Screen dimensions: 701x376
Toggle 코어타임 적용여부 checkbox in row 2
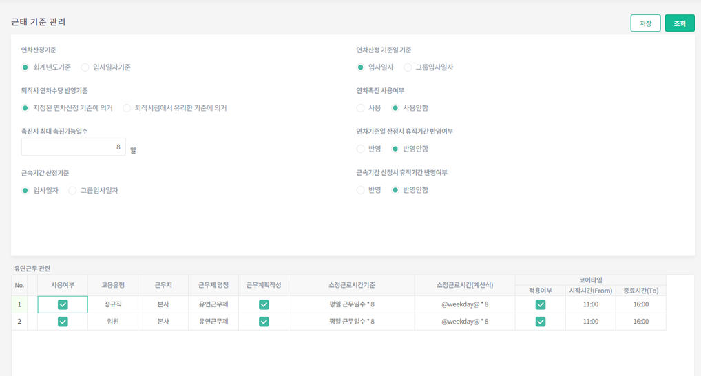(541, 322)
